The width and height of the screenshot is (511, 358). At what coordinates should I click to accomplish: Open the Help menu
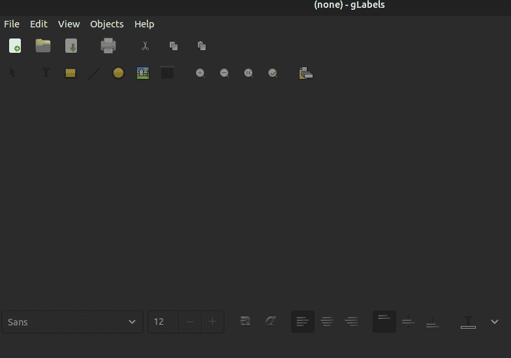[x=144, y=24]
